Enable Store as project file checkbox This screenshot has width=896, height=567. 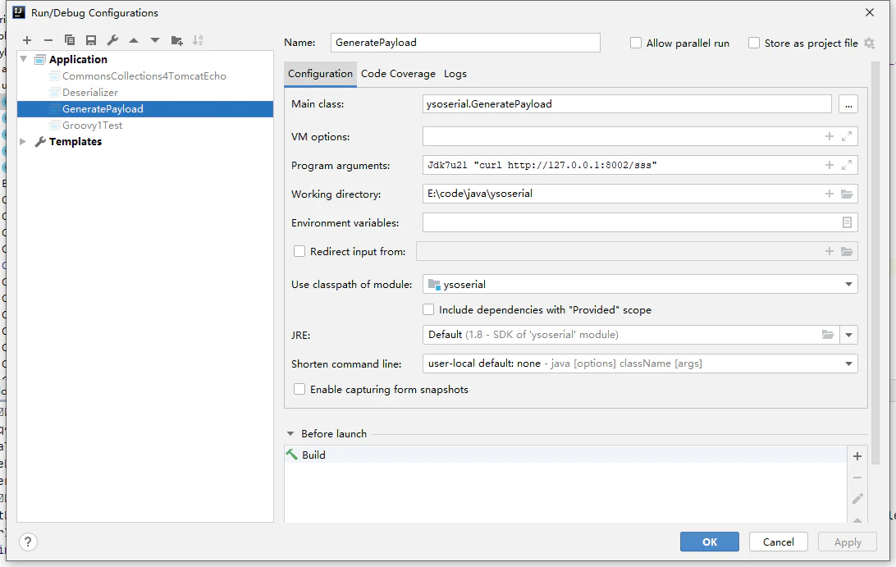tap(754, 43)
